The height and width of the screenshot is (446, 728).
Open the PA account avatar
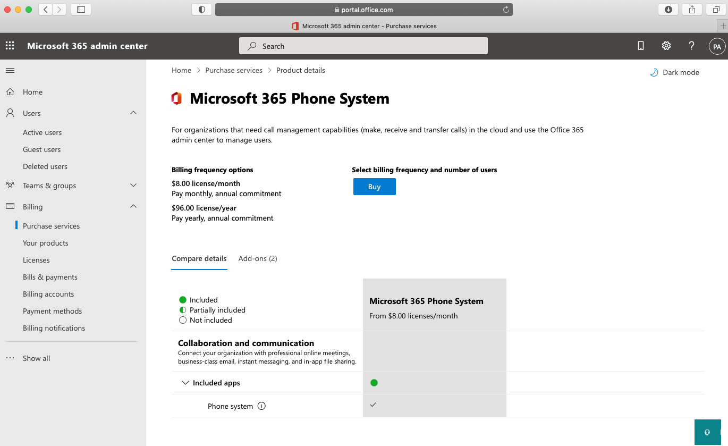717,46
